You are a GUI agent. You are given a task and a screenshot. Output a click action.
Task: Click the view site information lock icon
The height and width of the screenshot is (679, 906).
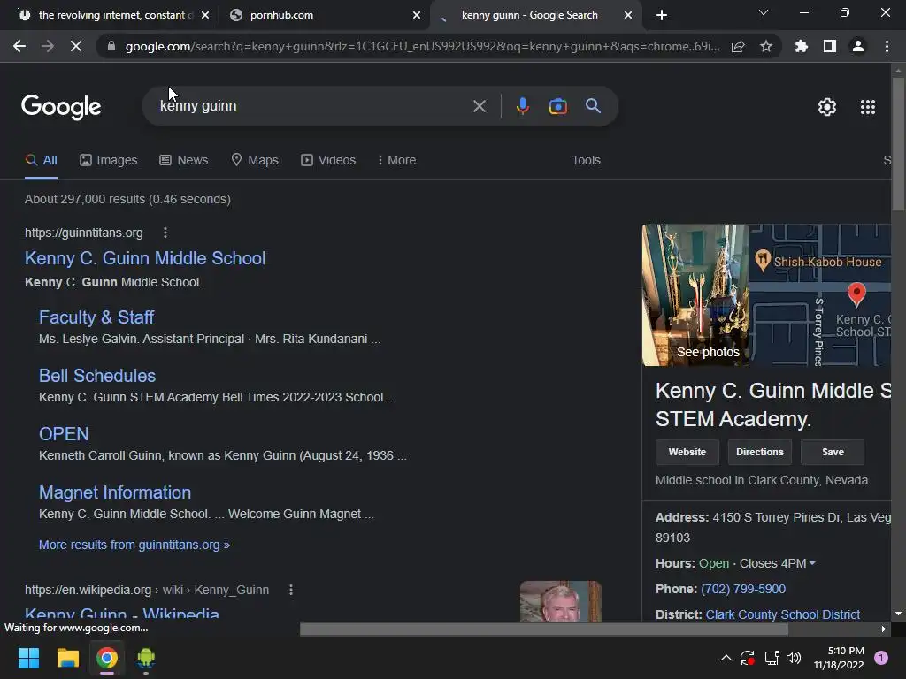(x=111, y=46)
